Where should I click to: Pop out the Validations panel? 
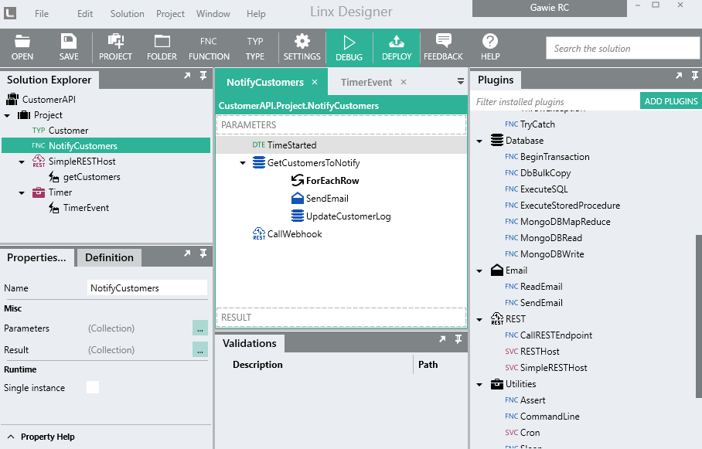coord(442,339)
